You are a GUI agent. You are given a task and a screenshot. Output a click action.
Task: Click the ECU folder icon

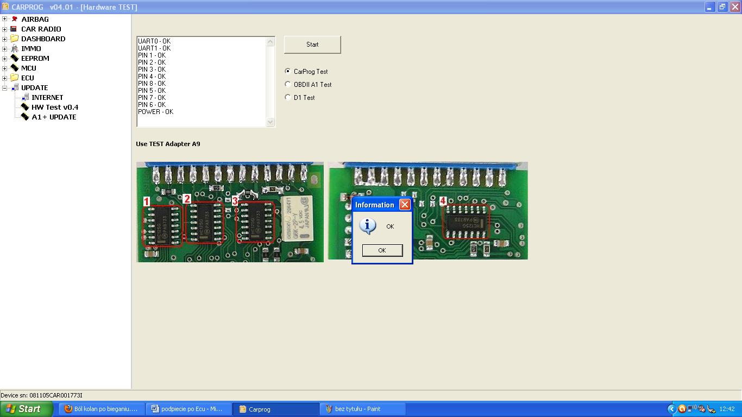tap(15, 78)
